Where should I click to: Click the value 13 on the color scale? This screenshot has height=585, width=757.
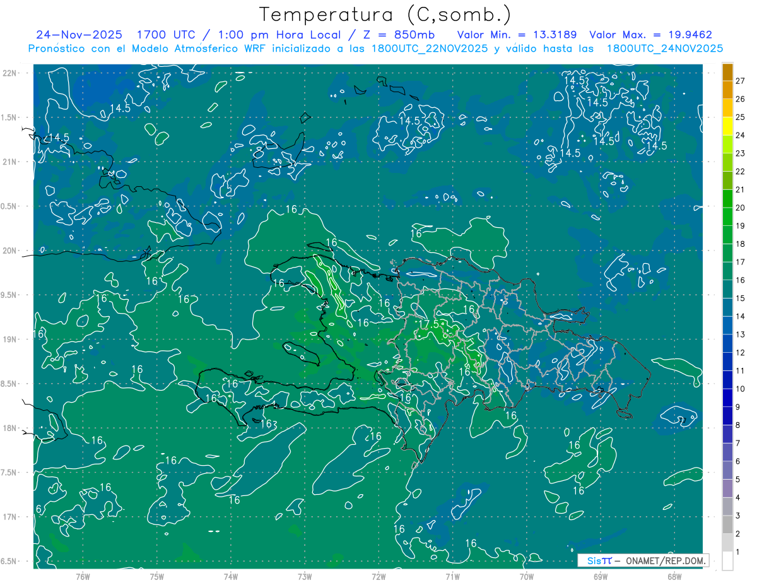tap(741, 334)
